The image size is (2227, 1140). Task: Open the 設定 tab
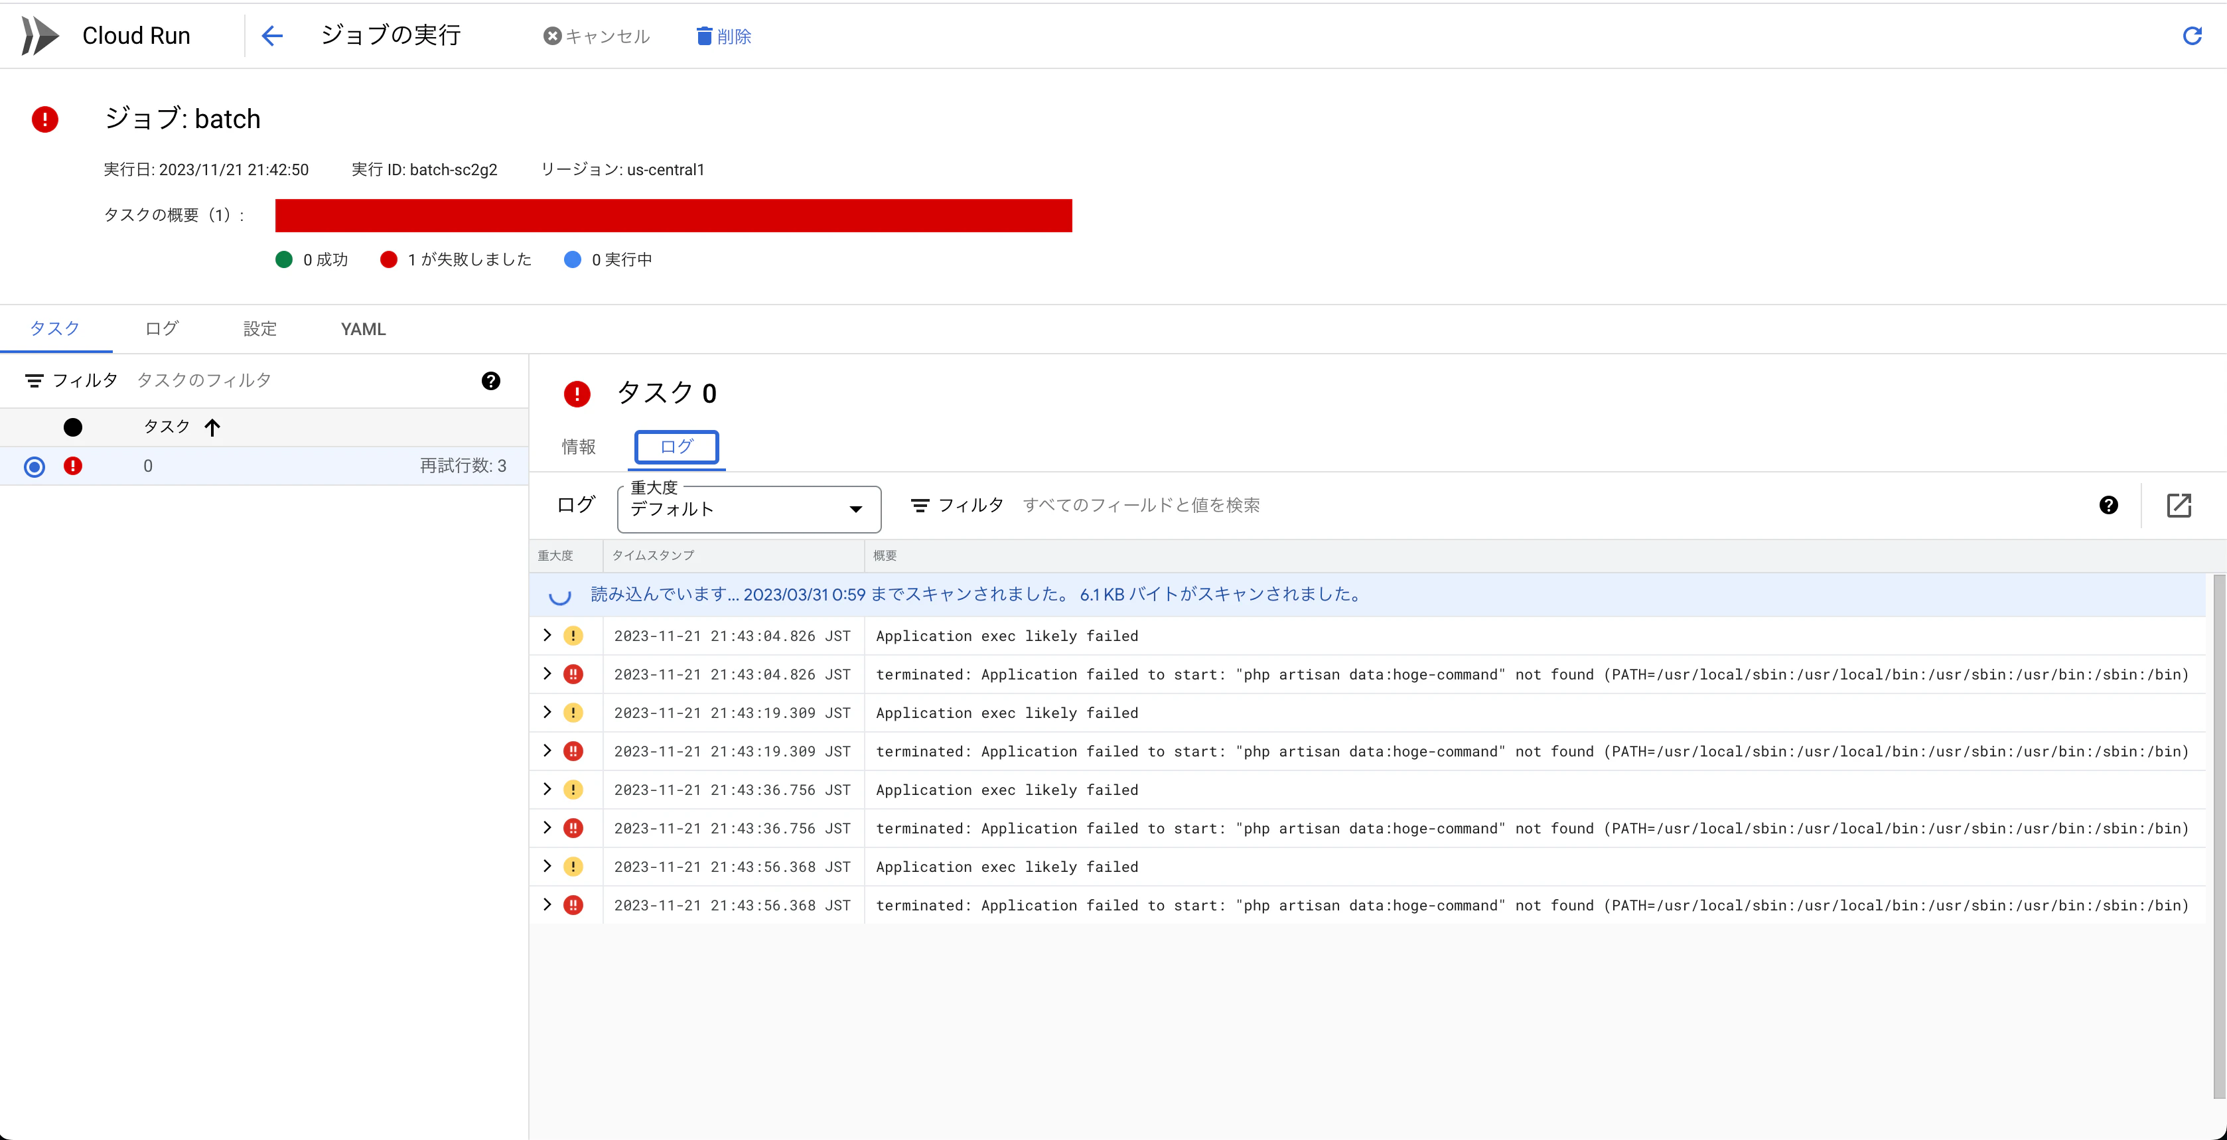tap(260, 329)
